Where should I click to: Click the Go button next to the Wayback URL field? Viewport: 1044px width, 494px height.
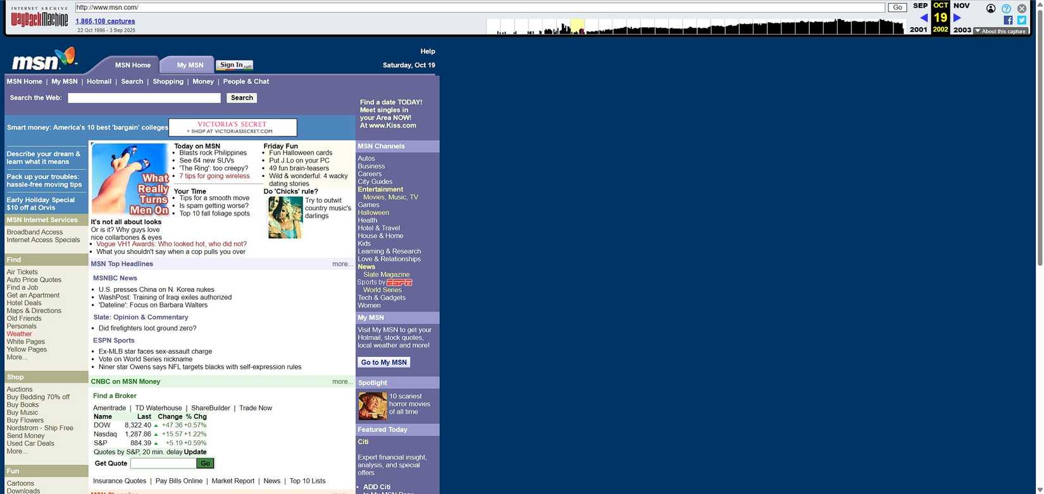[x=897, y=8]
